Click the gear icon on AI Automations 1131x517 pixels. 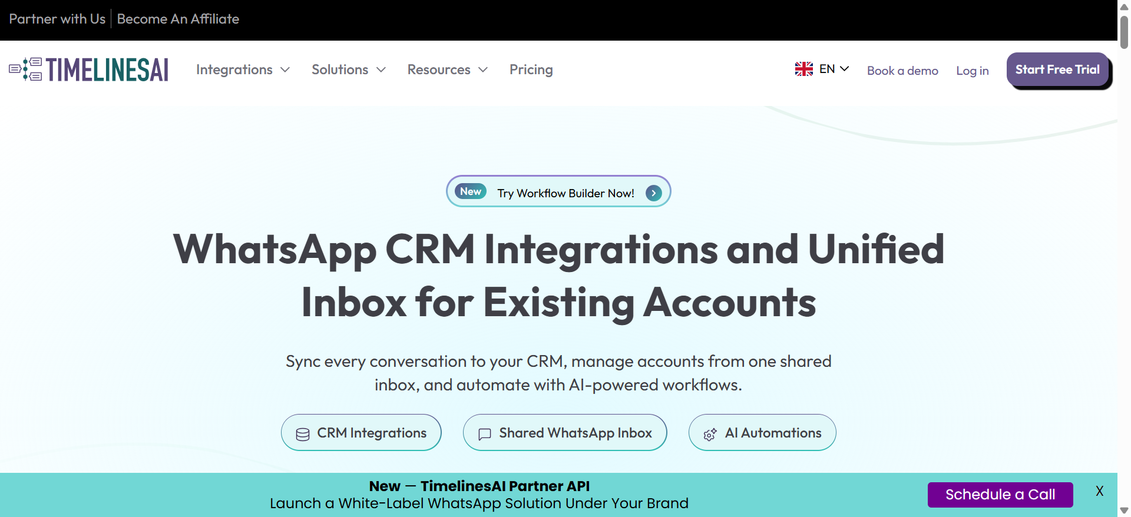pos(710,434)
